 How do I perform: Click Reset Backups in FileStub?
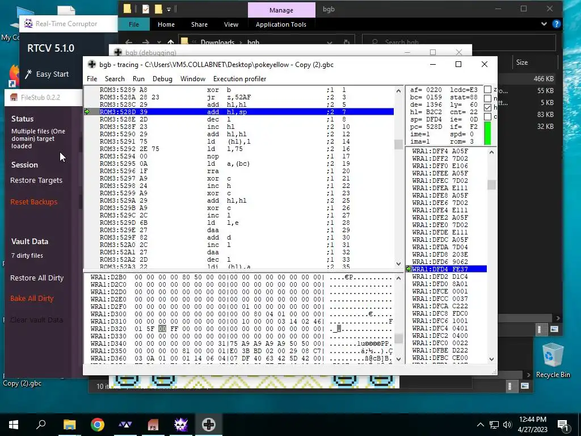point(33,202)
